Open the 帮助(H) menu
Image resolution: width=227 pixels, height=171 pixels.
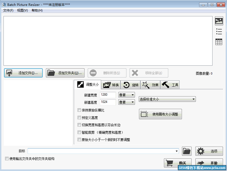(37, 10)
